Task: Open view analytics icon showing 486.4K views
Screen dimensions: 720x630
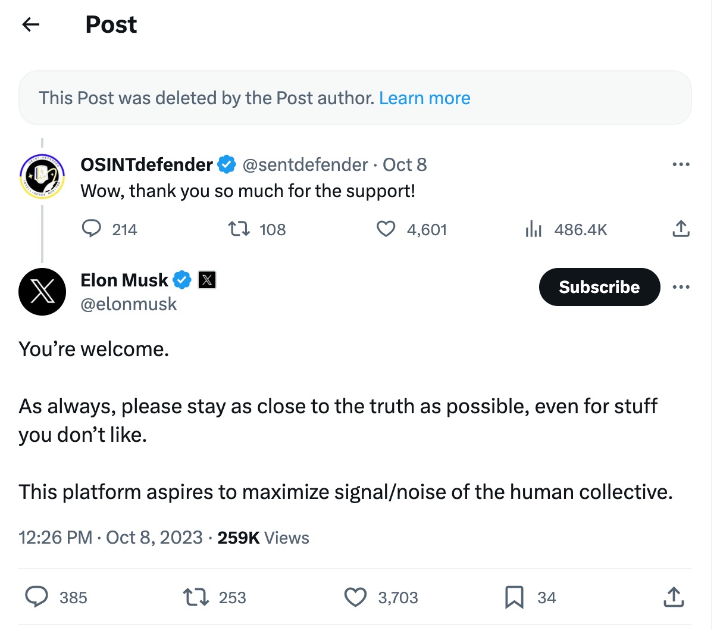Action: click(533, 229)
